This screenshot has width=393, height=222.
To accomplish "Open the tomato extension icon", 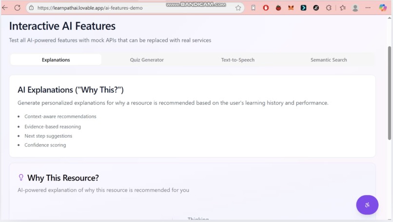I will tap(278, 8).
